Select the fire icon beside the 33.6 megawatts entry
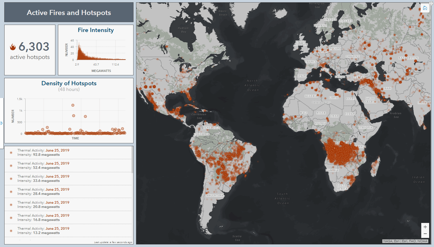Viewport: 434px width, 247px height. pyautogui.click(x=11, y=178)
